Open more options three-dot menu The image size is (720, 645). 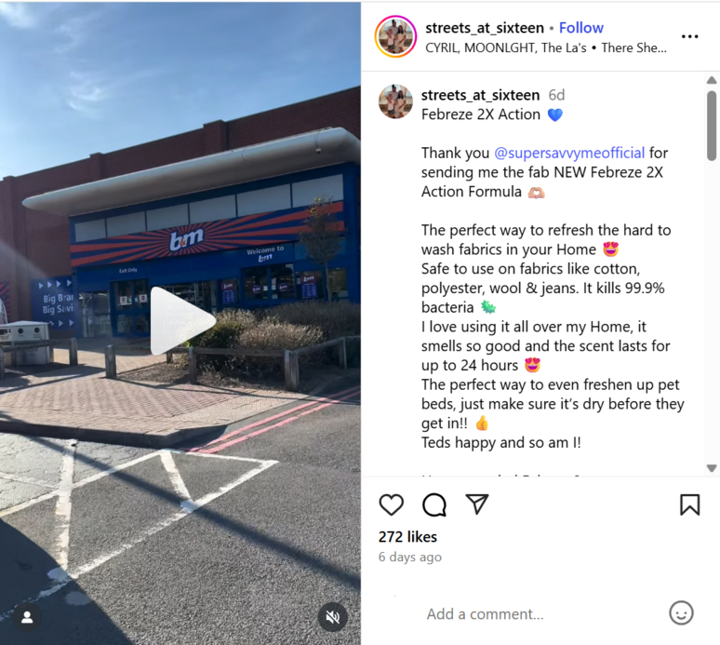click(689, 36)
